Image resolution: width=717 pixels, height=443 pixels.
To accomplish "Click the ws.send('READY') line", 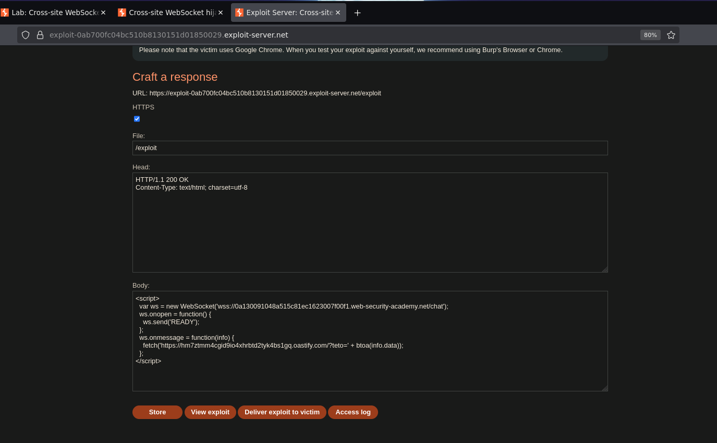I will point(171,322).
